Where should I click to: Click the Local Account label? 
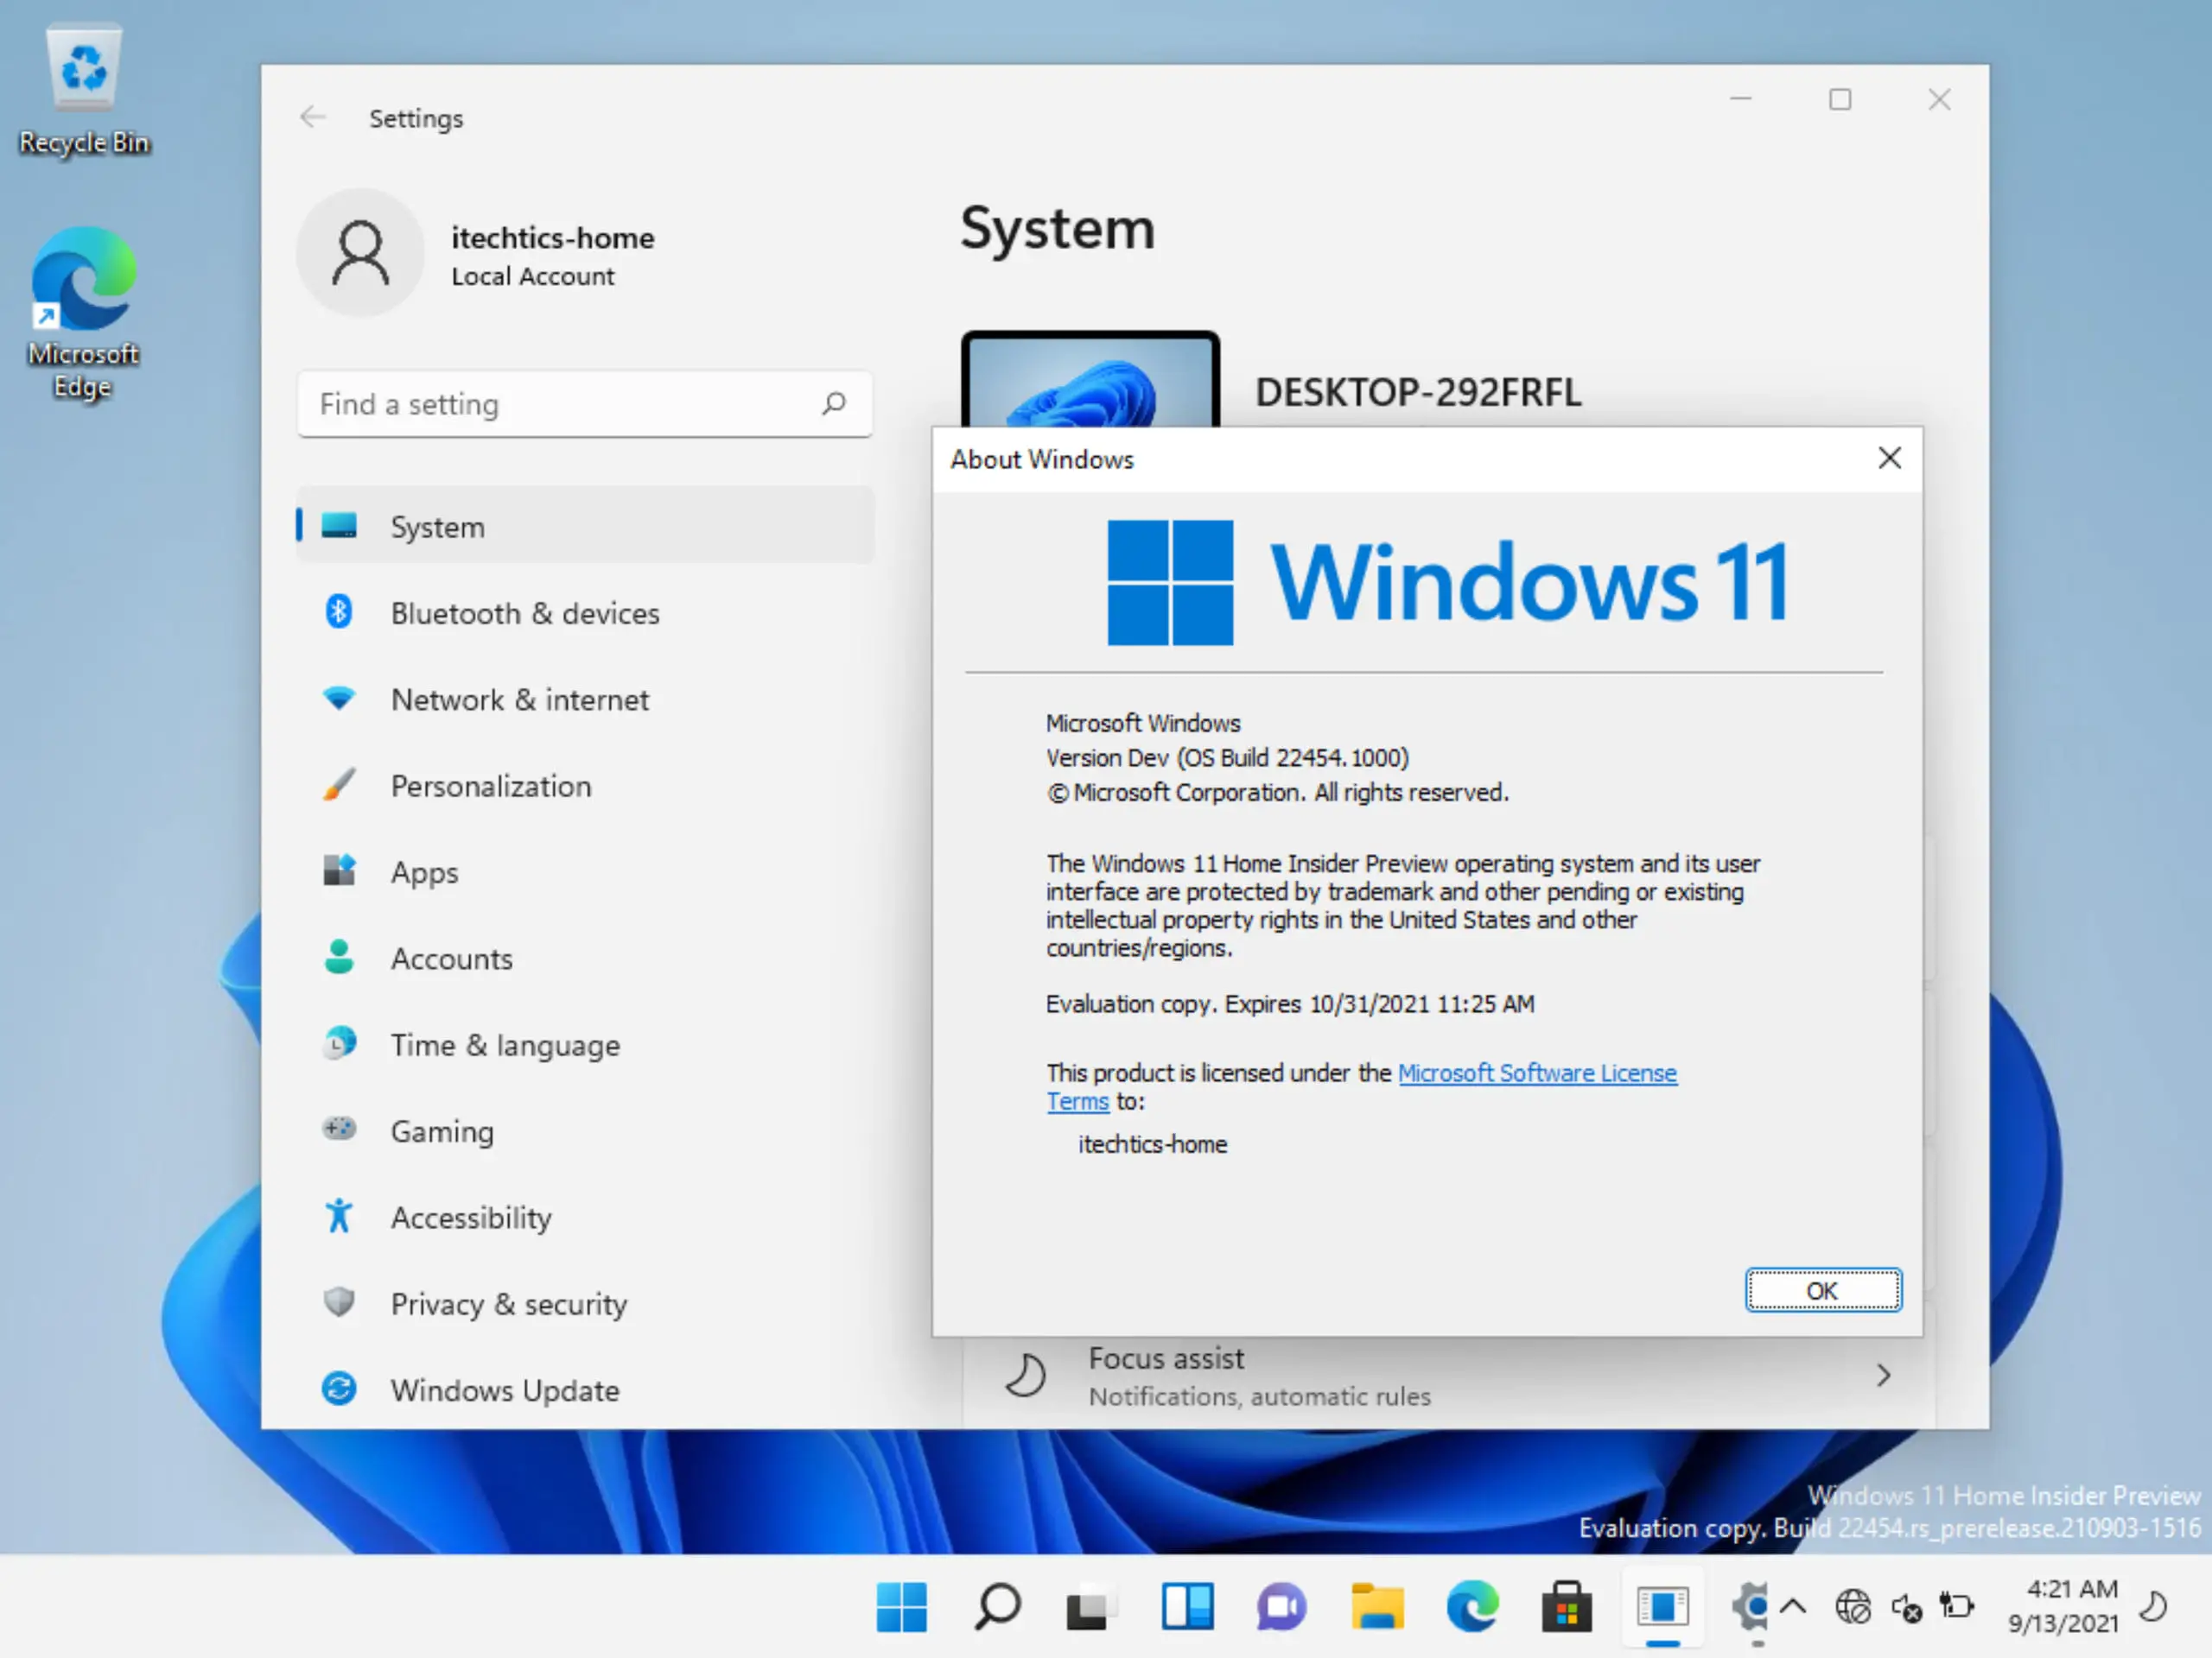click(532, 275)
